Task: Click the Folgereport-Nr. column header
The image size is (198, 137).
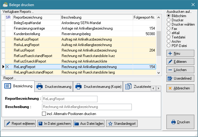Action: point(145,17)
